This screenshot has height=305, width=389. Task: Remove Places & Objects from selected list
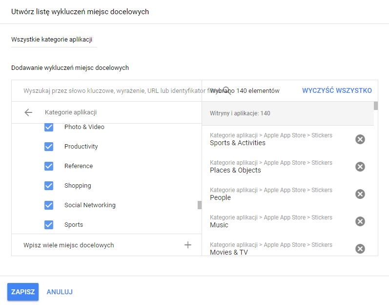point(360,167)
